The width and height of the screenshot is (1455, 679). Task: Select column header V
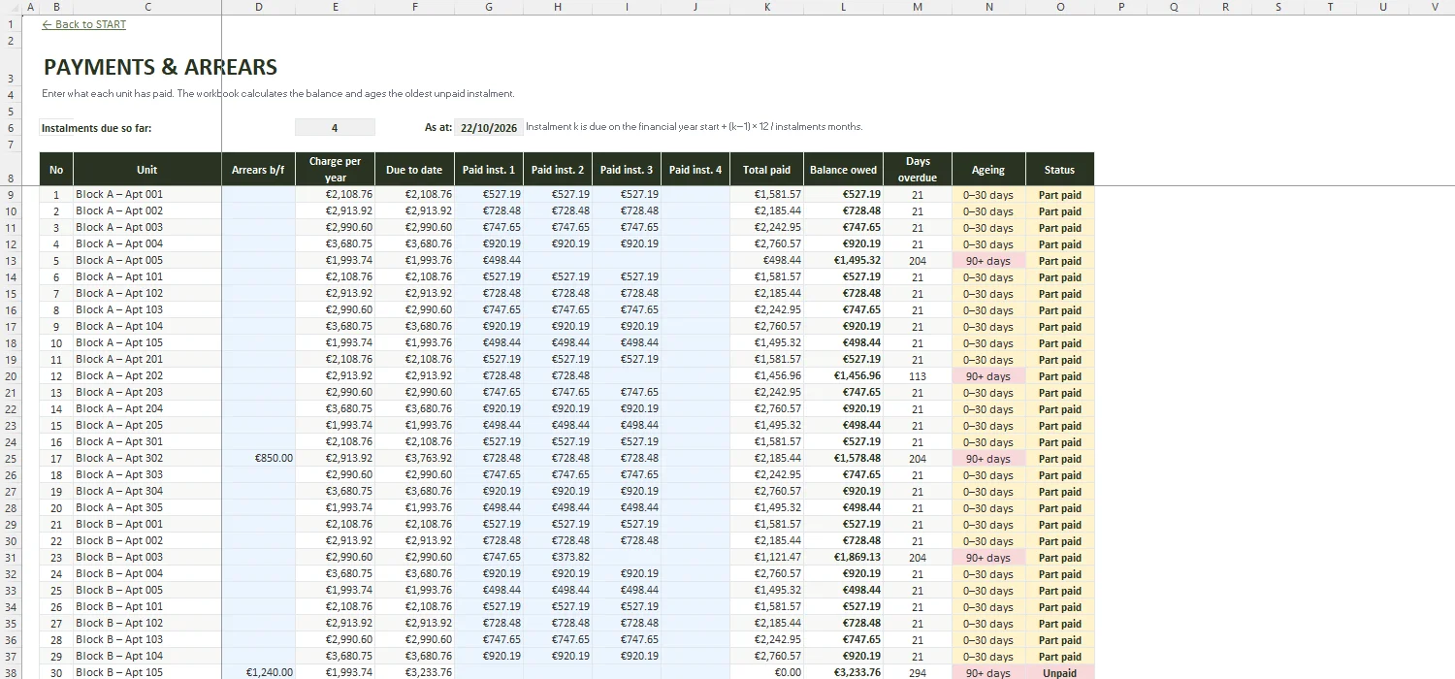click(x=1435, y=7)
